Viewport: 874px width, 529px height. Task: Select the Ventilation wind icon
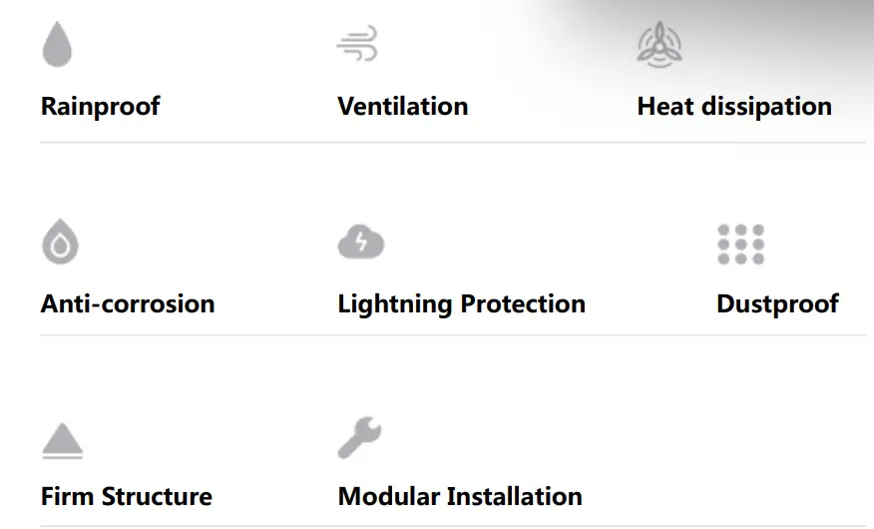(357, 45)
